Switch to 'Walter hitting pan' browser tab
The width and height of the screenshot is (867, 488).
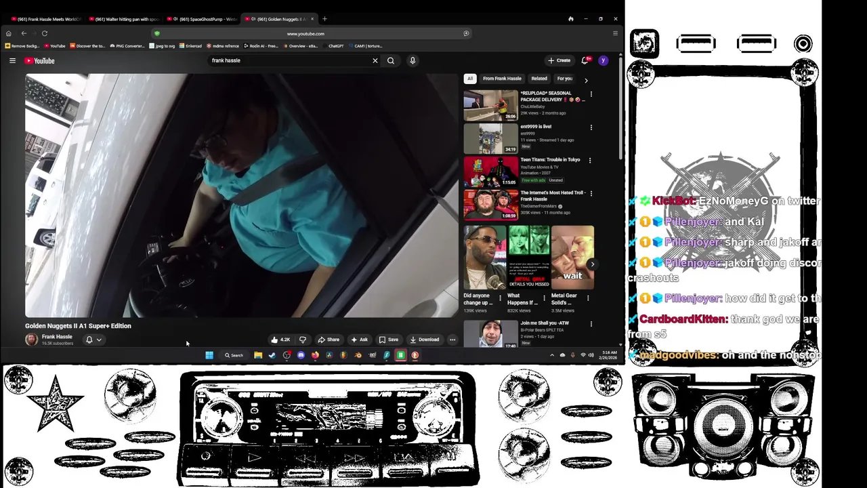123,19
